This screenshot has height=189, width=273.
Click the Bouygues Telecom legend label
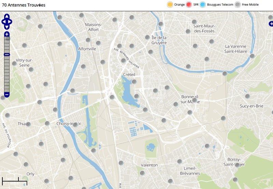(x=221, y=5)
